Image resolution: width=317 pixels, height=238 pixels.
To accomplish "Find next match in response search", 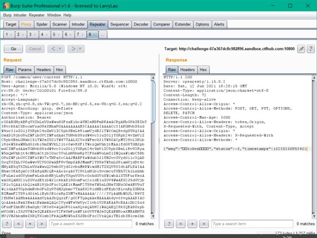I will 204,224.
